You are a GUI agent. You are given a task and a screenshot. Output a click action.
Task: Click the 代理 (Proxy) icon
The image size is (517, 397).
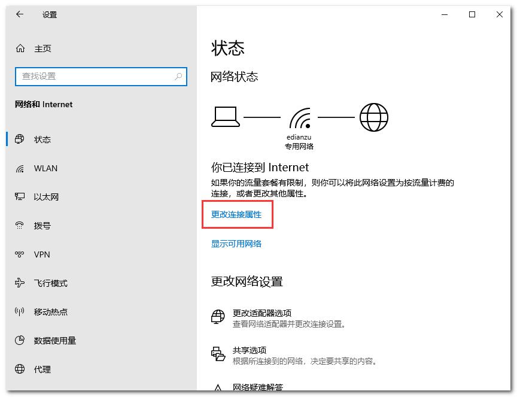(20, 369)
